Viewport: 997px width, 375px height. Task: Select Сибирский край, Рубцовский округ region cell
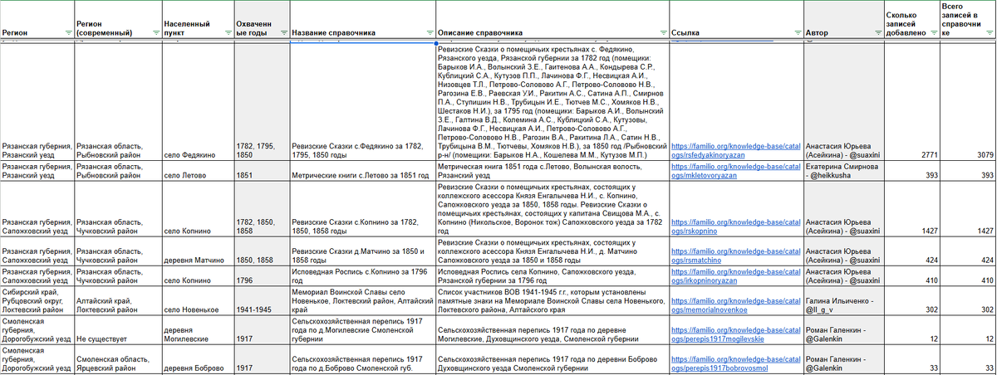click(36, 300)
